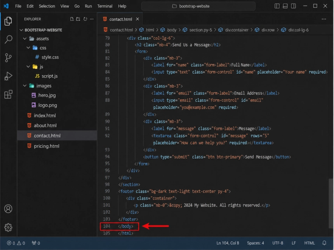Image resolution: width=334 pixels, height=250 pixels.
Task: Open the View menu
Action: 64,6
